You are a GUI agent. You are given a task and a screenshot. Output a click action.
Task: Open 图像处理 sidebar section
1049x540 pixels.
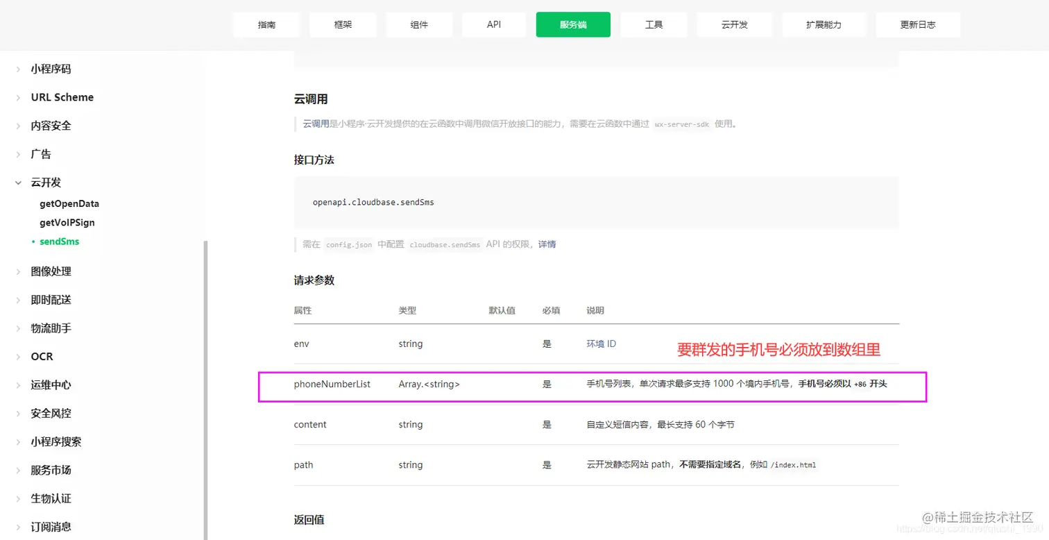pyautogui.click(x=51, y=272)
